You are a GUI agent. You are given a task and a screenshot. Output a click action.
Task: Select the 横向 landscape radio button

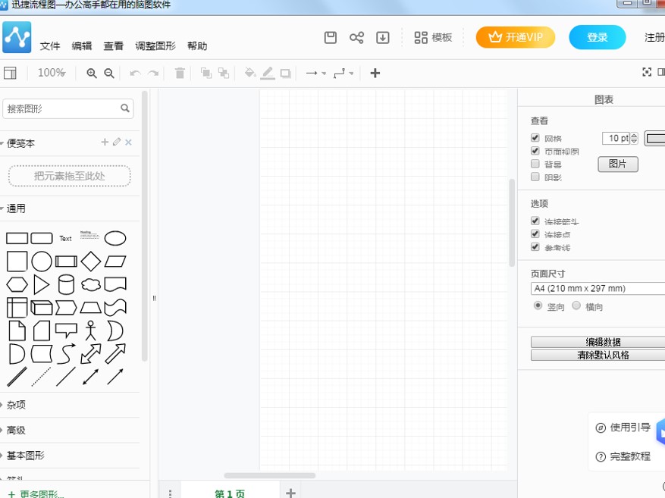coord(576,306)
